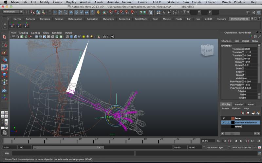Click the bone layer color swatch
This screenshot has height=163, width=262.
pyautogui.click(x=233, y=118)
